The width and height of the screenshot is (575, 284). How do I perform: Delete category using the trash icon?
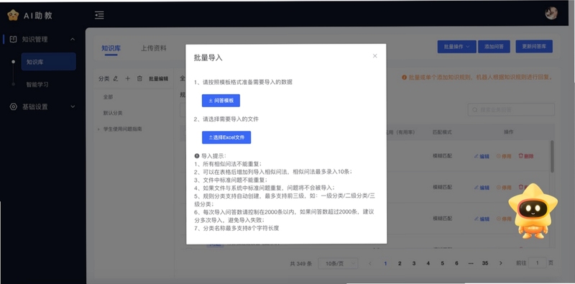point(139,78)
